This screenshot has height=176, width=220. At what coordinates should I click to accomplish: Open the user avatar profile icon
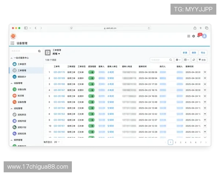pyautogui.click(x=205, y=36)
